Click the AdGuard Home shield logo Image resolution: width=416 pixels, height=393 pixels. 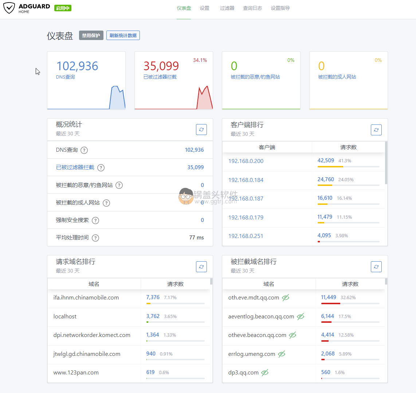[x=9, y=8]
